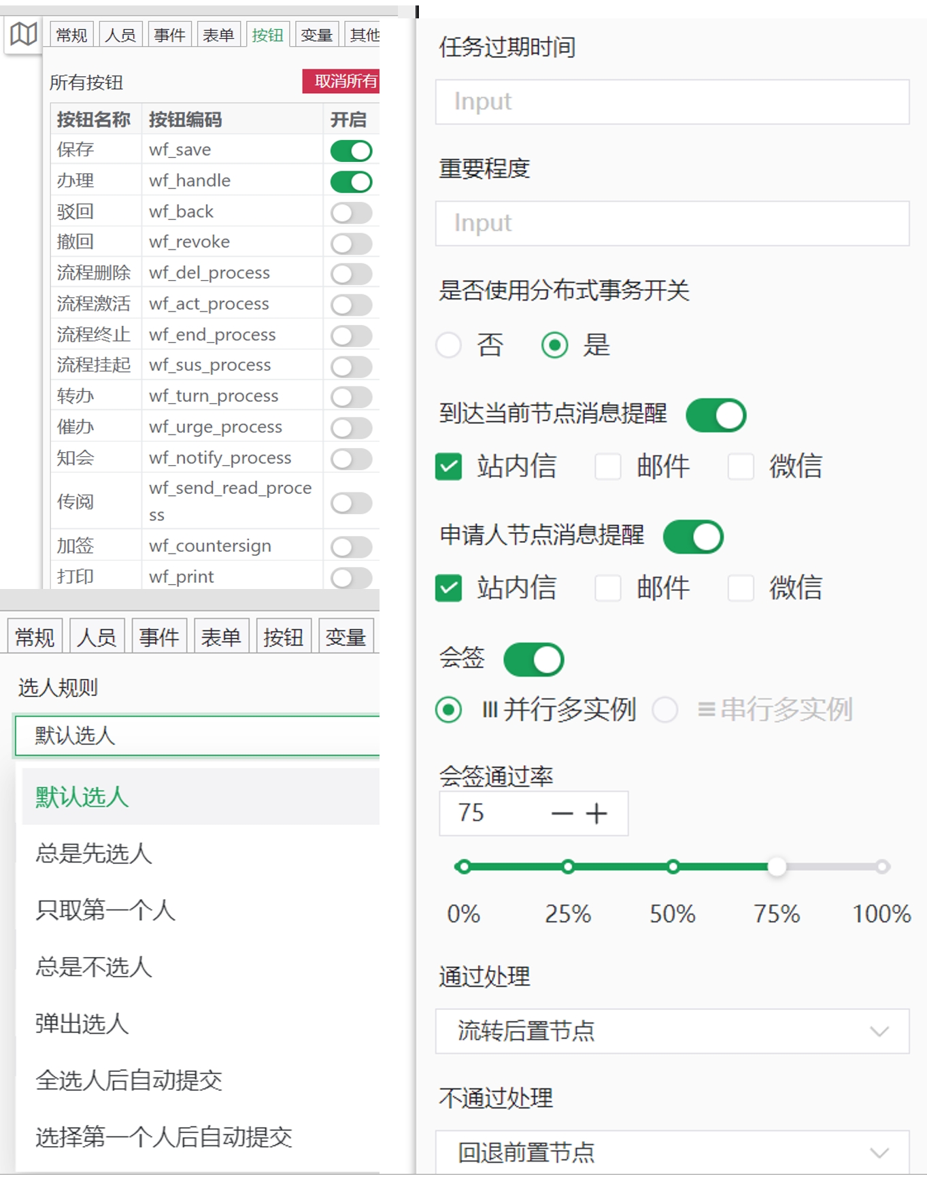927x1178 pixels.
Task: Turn off 到达当前节点消息提醒 switch
Action: click(715, 416)
